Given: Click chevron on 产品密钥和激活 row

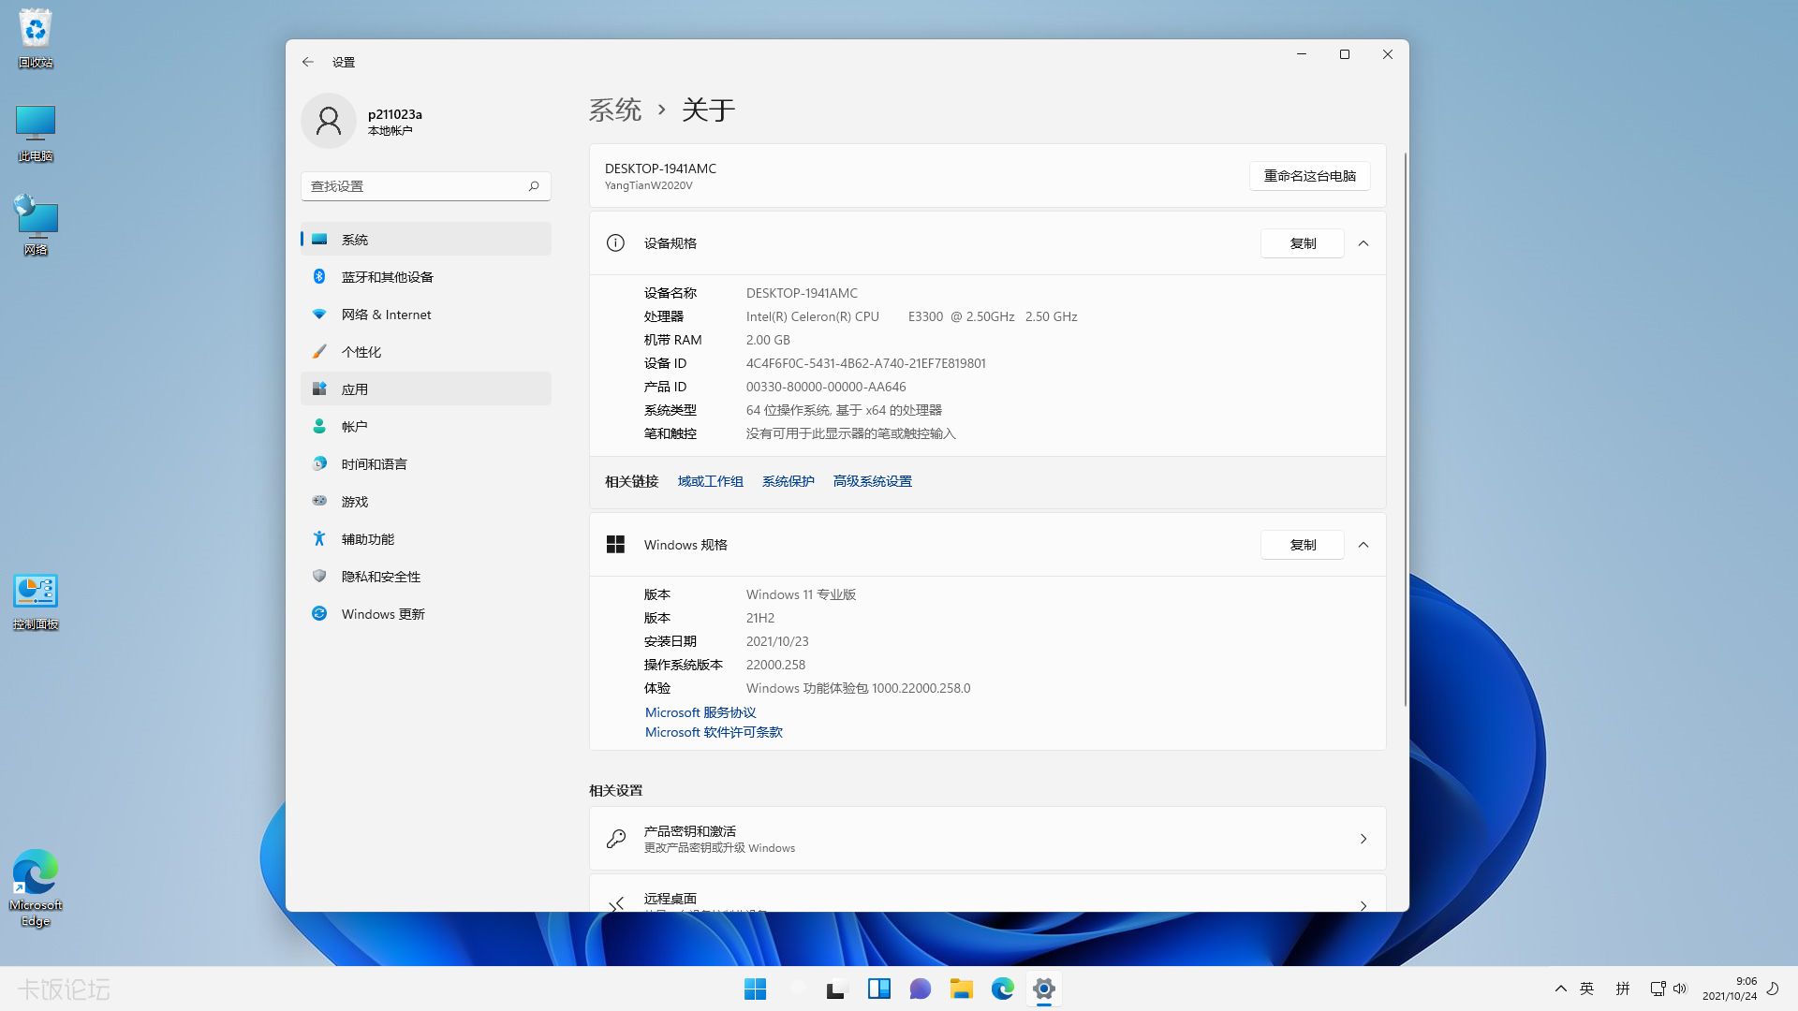Looking at the screenshot, I should click(1363, 839).
